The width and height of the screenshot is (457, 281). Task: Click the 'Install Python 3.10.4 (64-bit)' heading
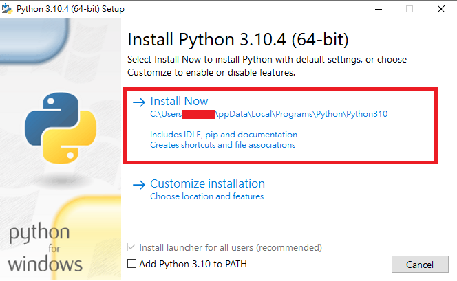click(239, 38)
